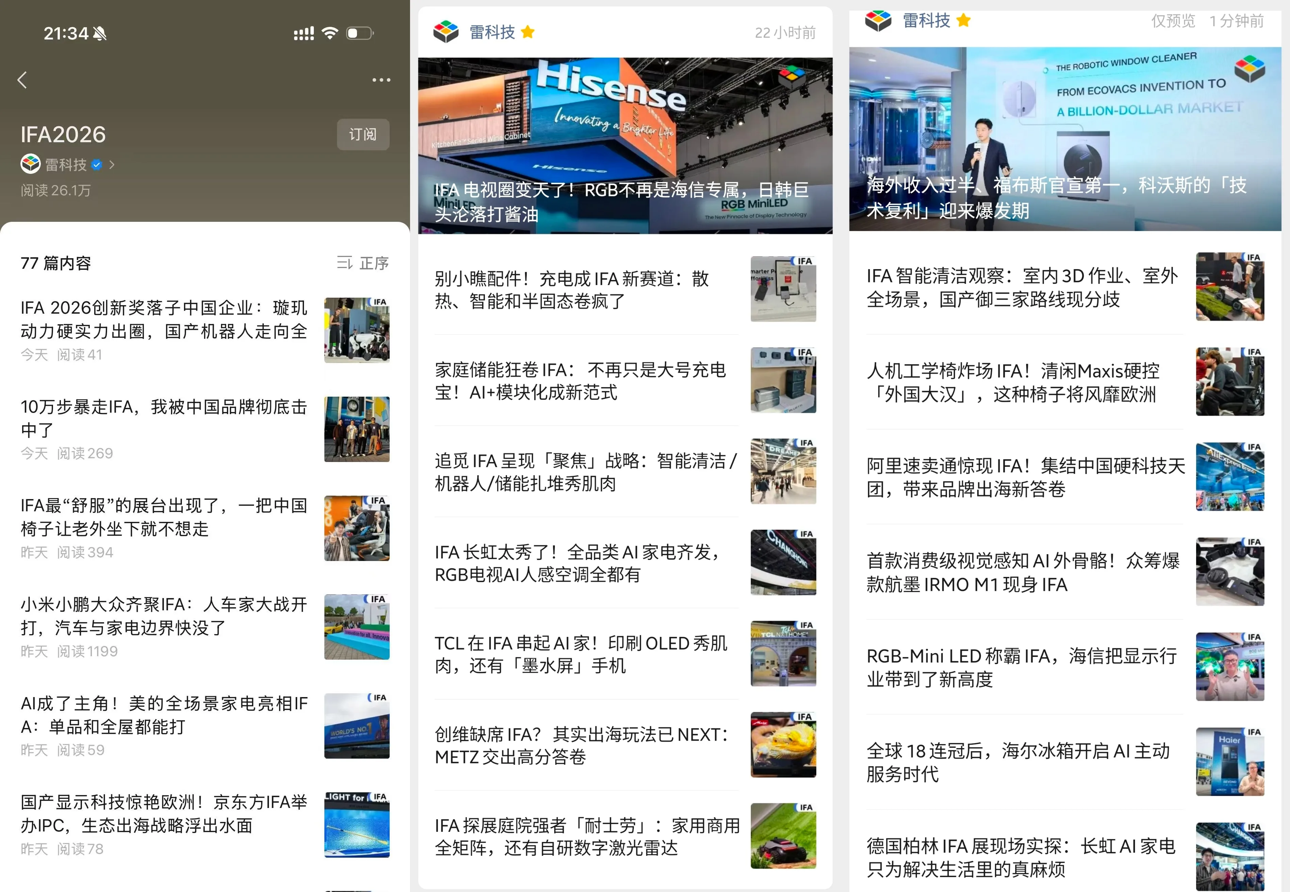The width and height of the screenshot is (1290, 892).
Task: Tap Changhong thumbnail of 长虹太秀了 article
Action: pos(783,562)
